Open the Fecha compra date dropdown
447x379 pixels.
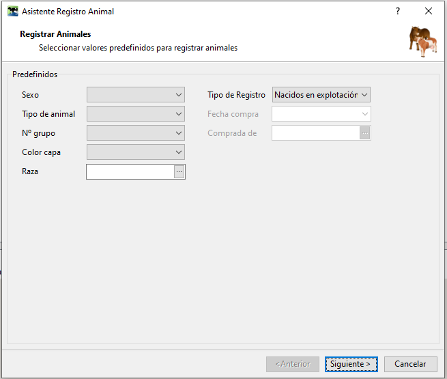[321, 114]
